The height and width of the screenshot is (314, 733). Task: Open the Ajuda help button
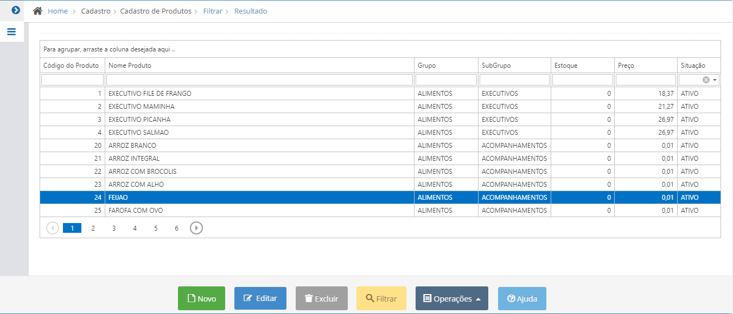[522, 298]
